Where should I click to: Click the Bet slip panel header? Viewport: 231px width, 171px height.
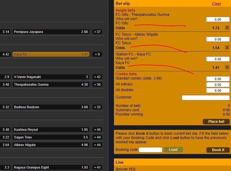click(172, 3)
